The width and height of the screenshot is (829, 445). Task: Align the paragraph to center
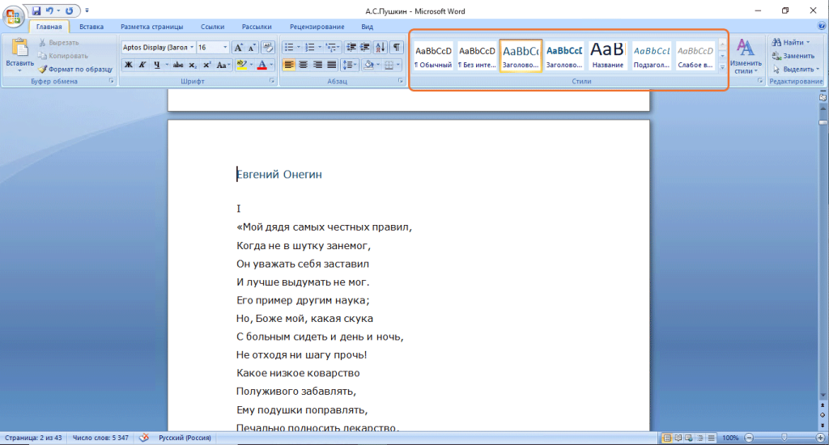pos(303,65)
